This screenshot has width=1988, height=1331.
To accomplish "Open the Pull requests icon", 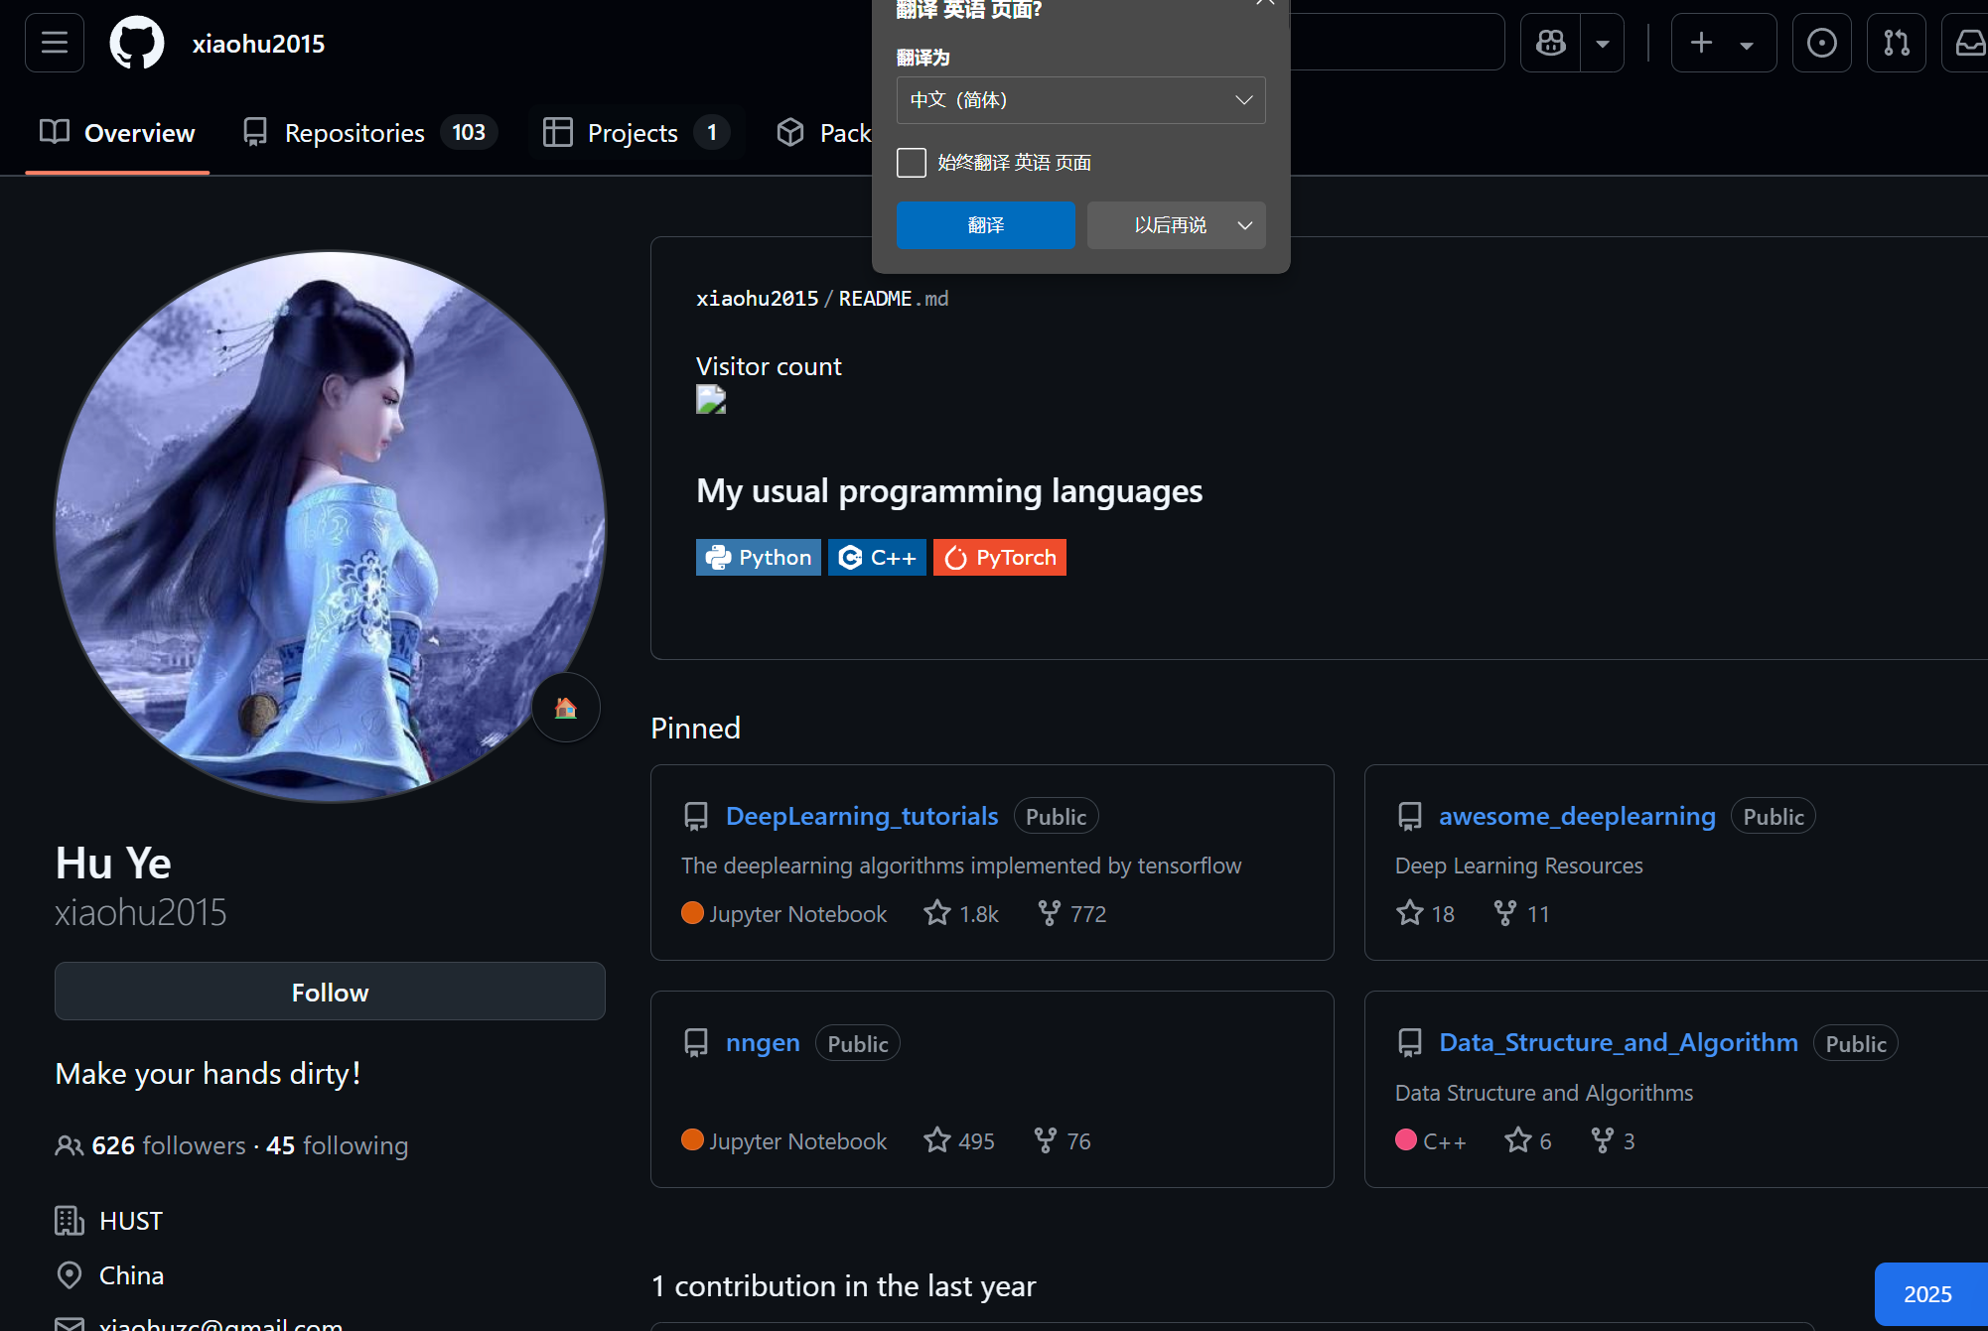I will coord(1896,43).
